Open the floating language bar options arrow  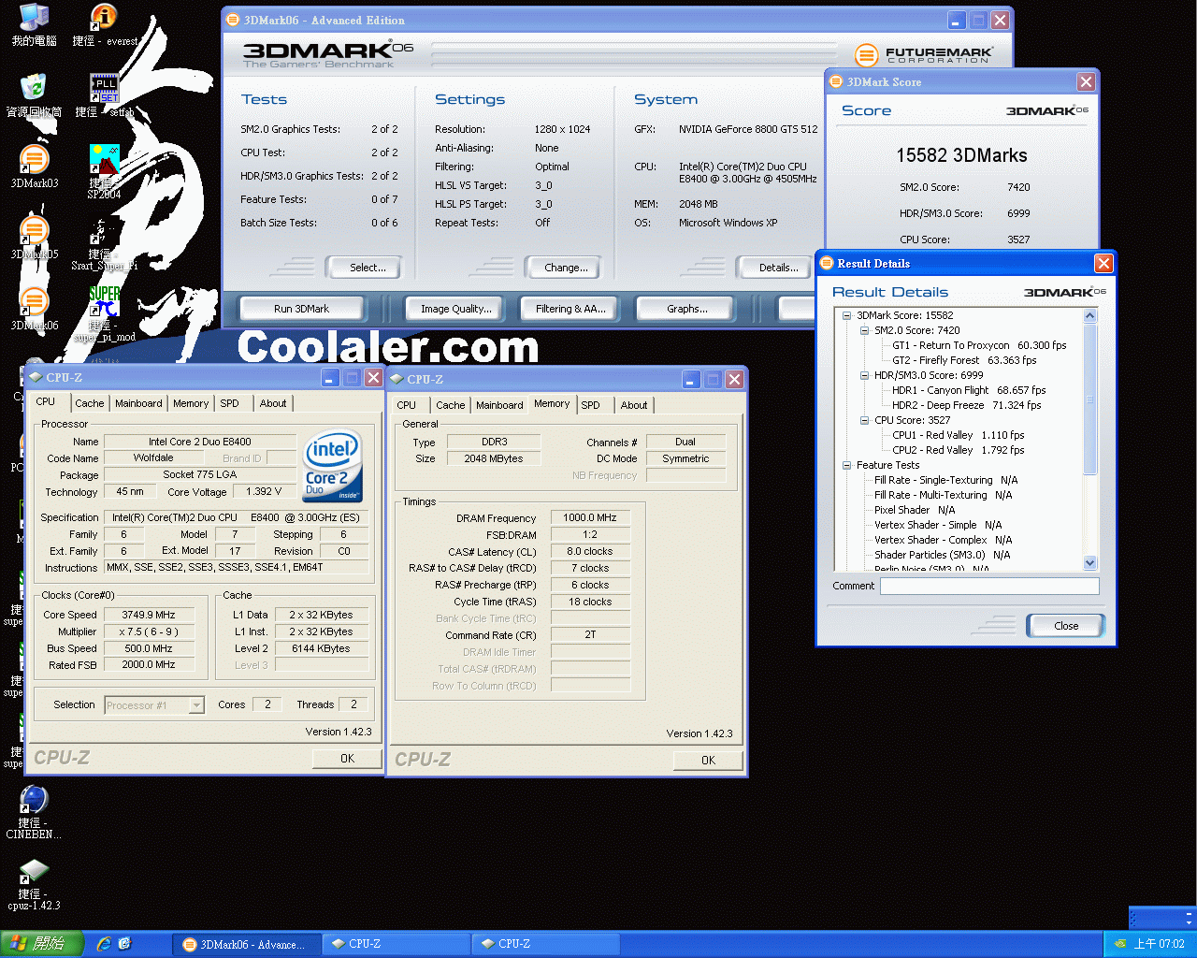[x=1189, y=922]
